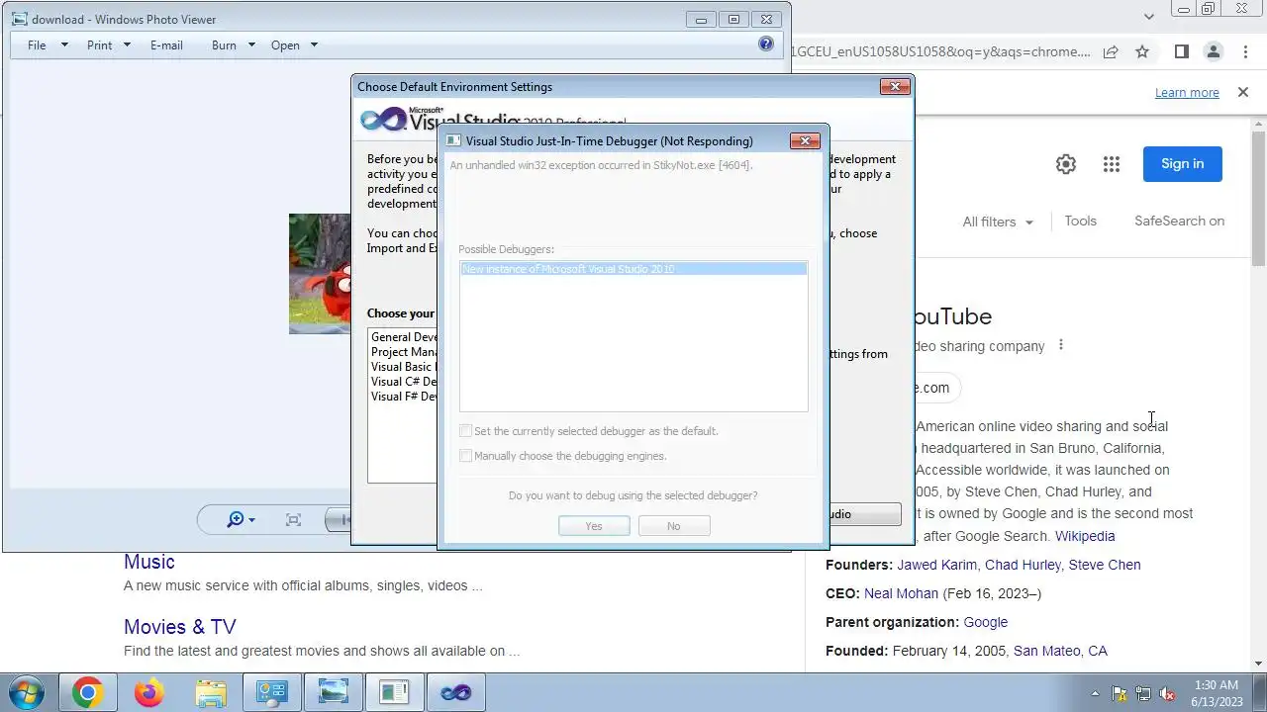Open the Movies & TV link
The width and height of the screenshot is (1267, 712).
point(180,627)
